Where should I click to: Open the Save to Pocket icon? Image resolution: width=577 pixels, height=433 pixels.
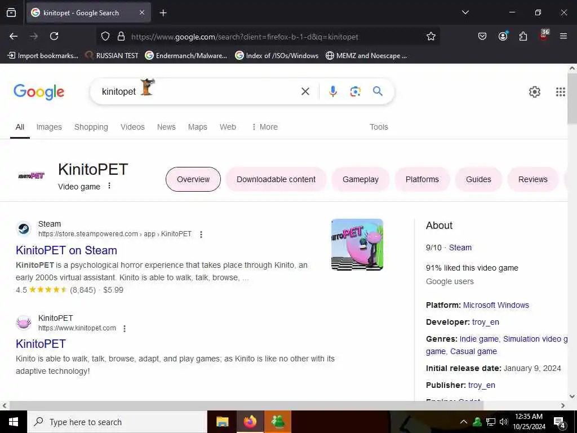(x=482, y=36)
